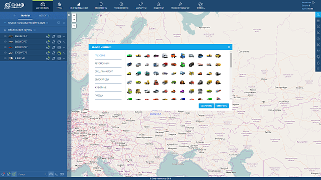Switch to the Группы tab

click(x=26, y=15)
